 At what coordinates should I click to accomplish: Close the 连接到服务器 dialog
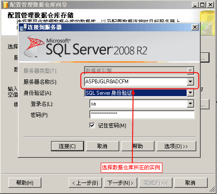click(x=195, y=27)
